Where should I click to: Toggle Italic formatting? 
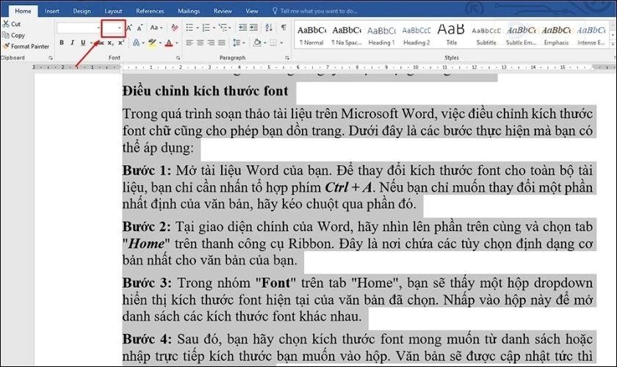click(72, 43)
